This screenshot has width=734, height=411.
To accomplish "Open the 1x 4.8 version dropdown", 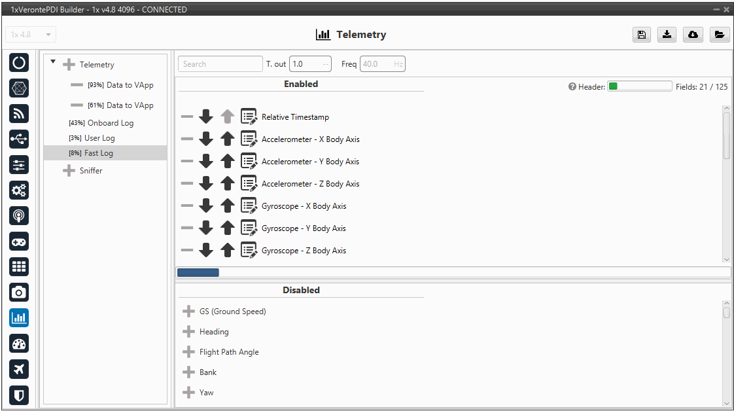I will tap(31, 35).
